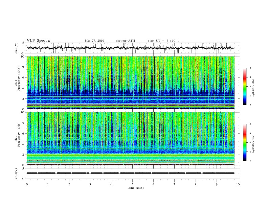The height and width of the screenshot is (207, 268).
Task: Click the "8" minute time axis tick
Action: point(196,184)
